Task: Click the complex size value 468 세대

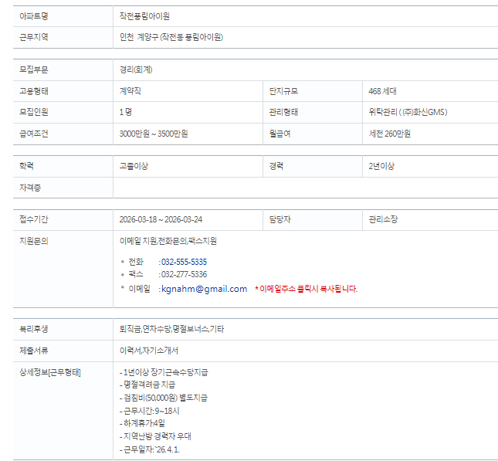Action: click(x=382, y=91)
